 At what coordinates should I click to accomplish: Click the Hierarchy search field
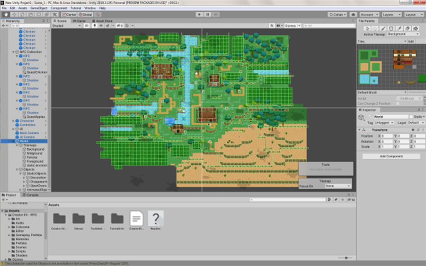pyautogui.click(x=30, y=26)
